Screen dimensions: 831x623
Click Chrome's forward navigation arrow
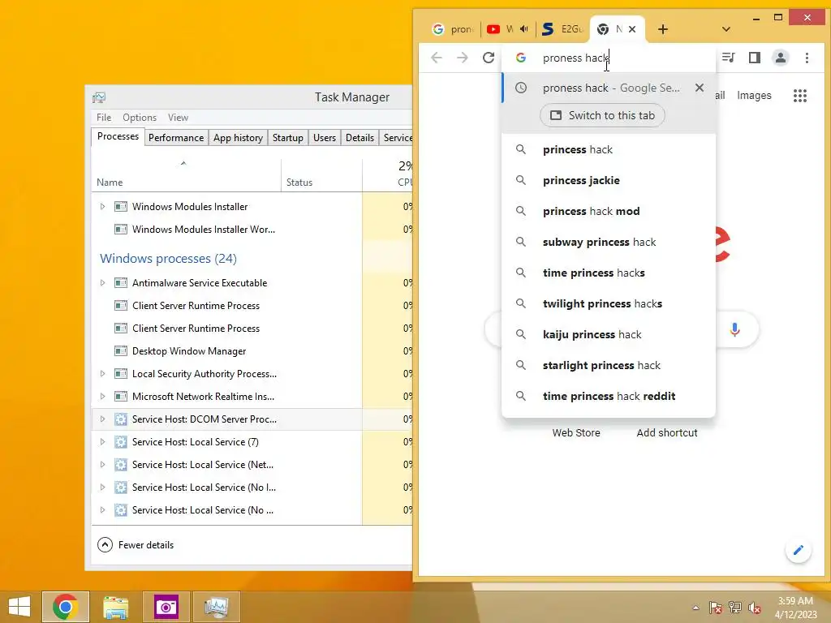[x=462, y=58]
